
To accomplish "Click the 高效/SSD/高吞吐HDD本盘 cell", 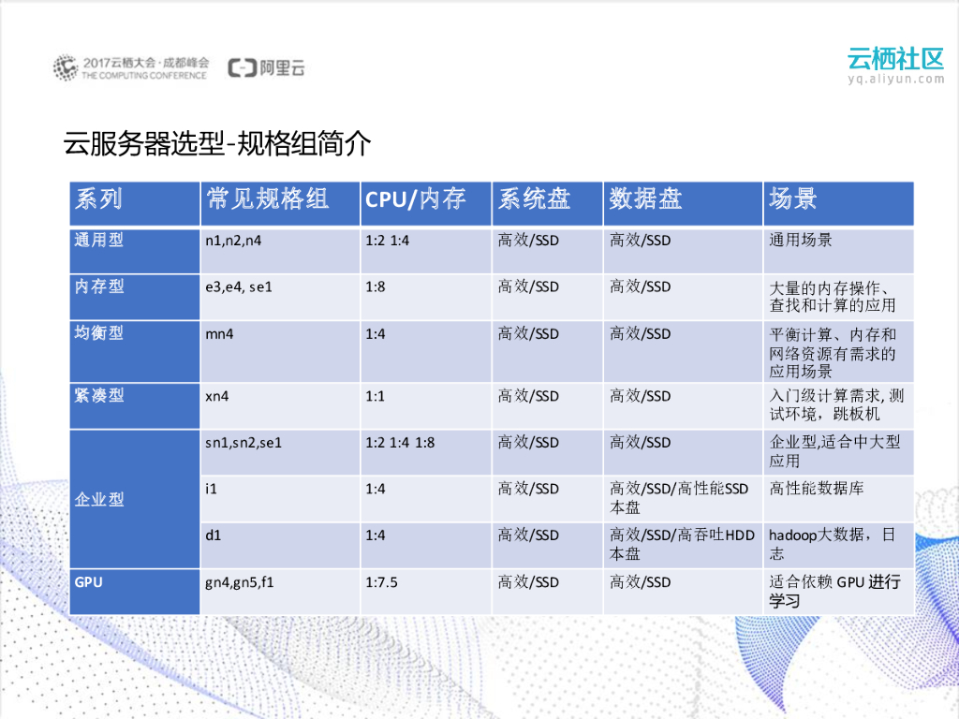I will [683, 546].
